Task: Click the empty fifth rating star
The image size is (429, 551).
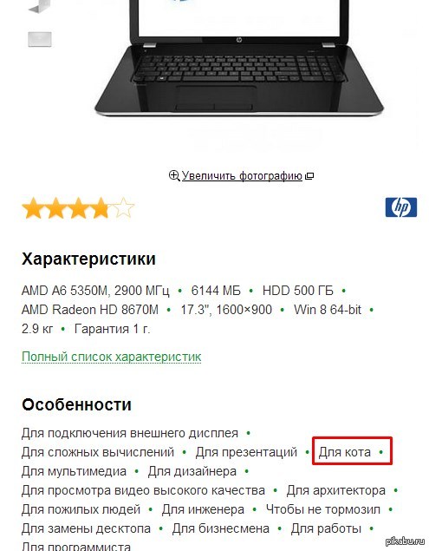Action: tap(123, 207)
